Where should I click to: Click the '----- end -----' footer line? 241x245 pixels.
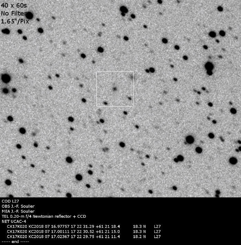tap(15, 242)
